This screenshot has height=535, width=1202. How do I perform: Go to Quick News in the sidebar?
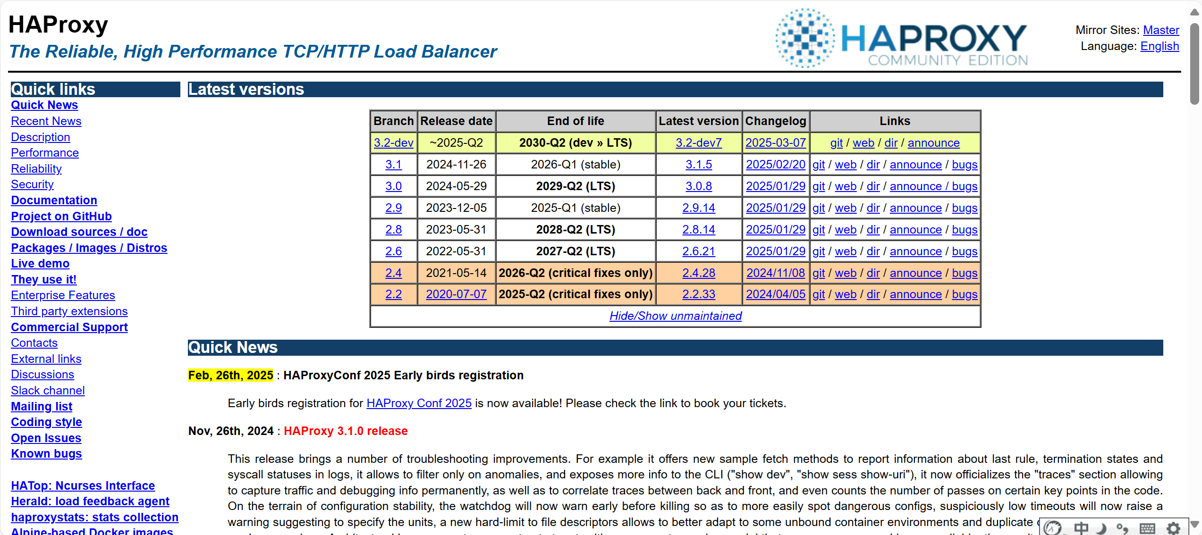pos(44,105)
